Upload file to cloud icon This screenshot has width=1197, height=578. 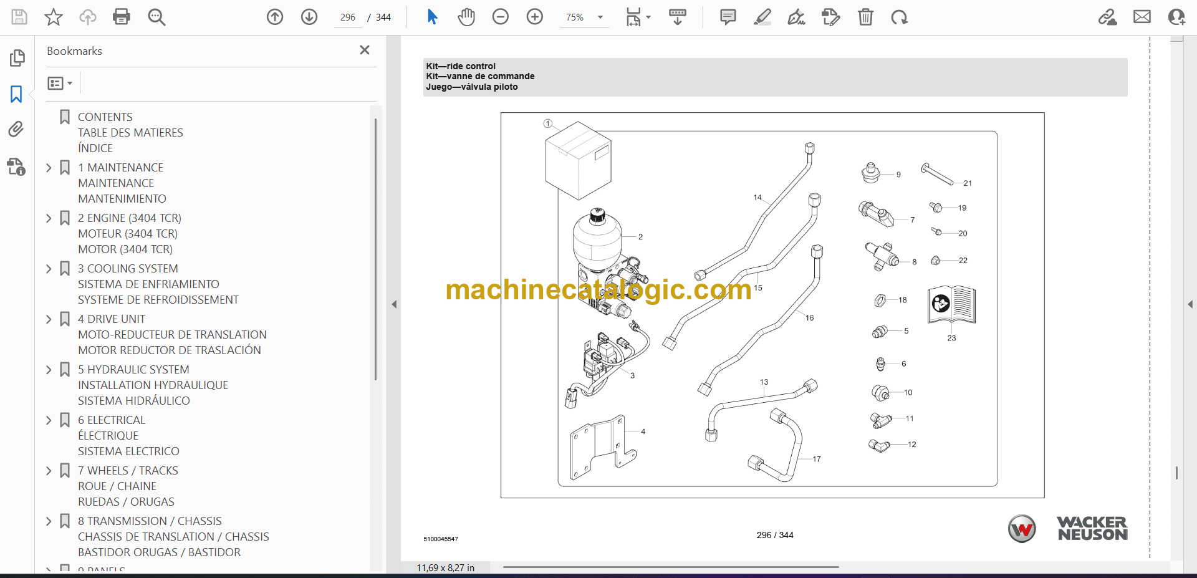87,17
